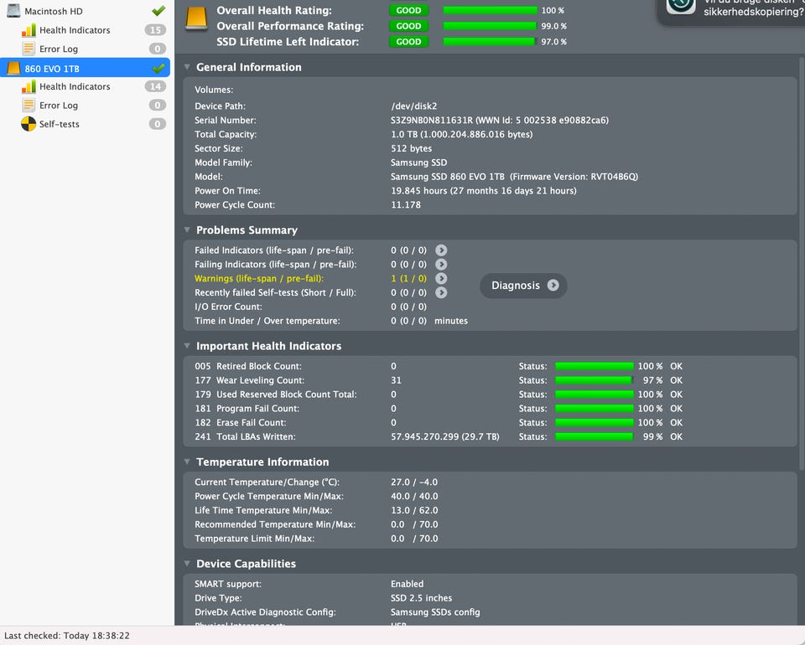Collapse the Device Capabilities section
Screen dimensions: 805x645
point(187,564)
